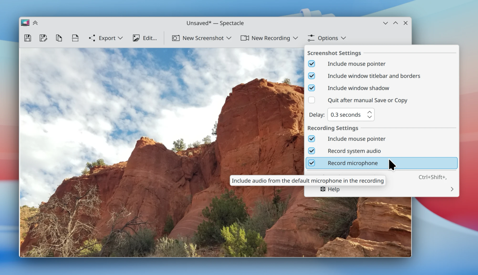Open the Export menu button
Image resolution: width=478 pixels, height=275 pixels.
(106, 38)
